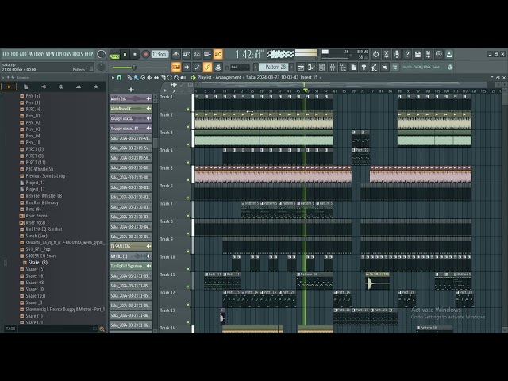Viewport: 508px width, 381px height.
Task: Open the Playlist window icon
Action: click(301, 67)
